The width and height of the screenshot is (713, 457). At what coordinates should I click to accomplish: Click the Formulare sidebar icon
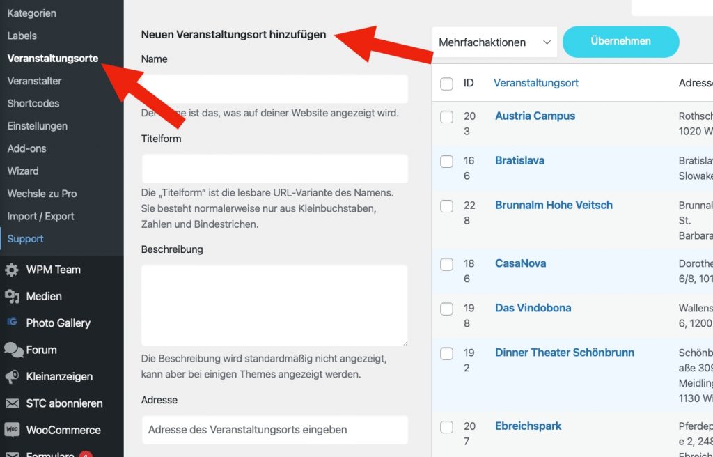pos(12,453)
